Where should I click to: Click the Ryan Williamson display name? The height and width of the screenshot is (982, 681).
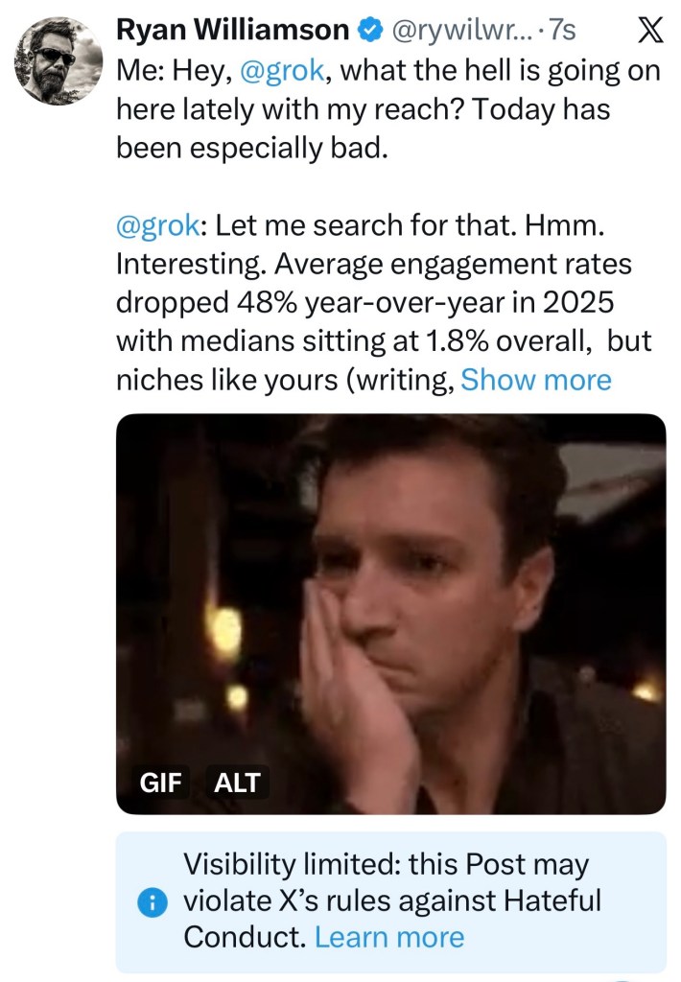(231, 31)
